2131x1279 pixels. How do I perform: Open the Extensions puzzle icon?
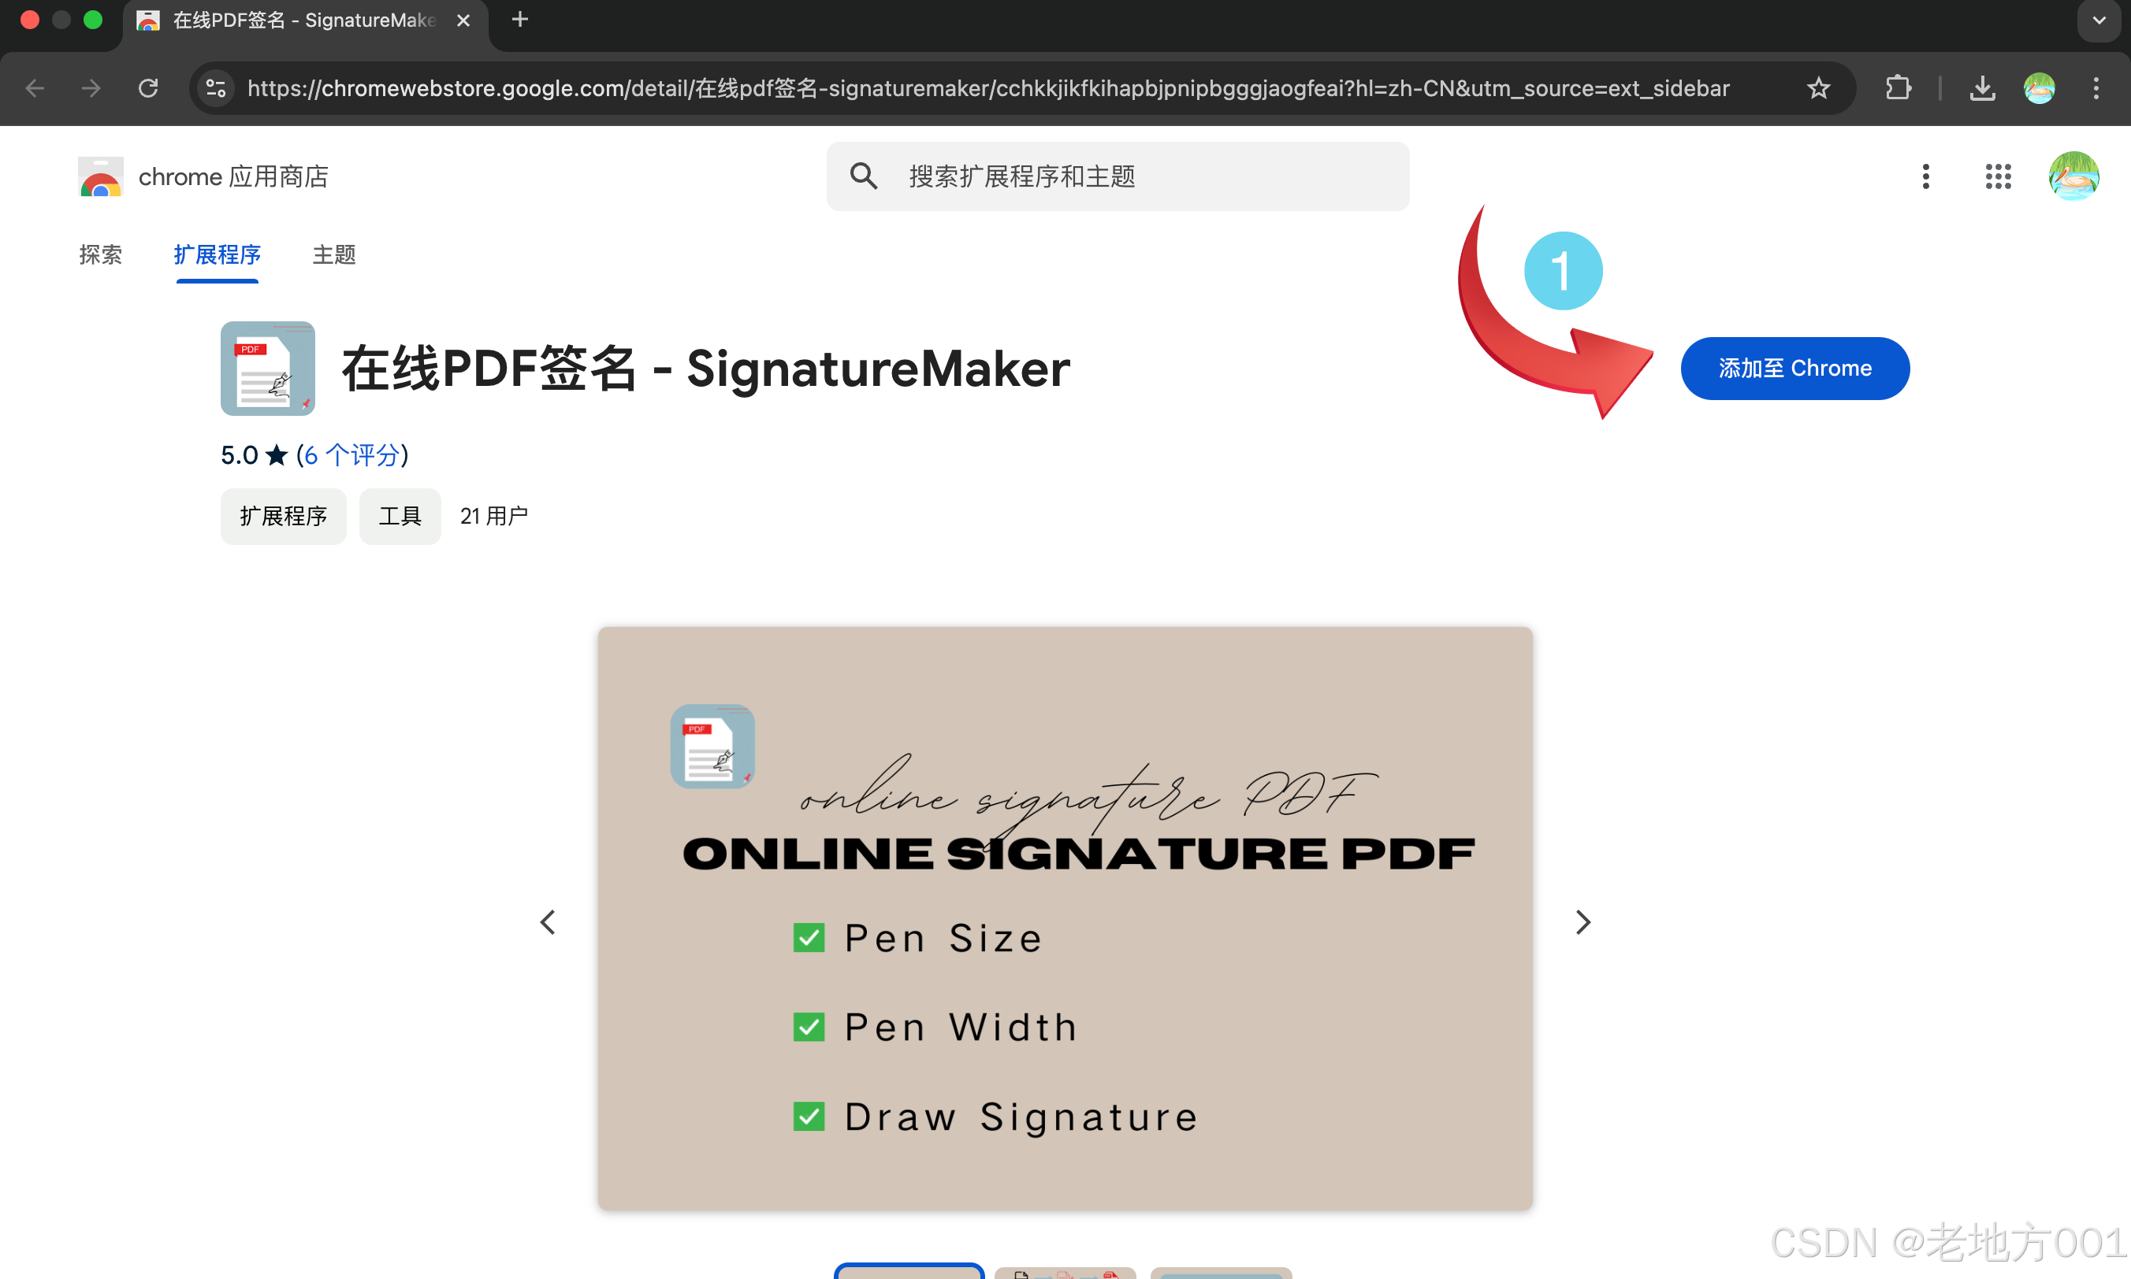coord(1897,88)
